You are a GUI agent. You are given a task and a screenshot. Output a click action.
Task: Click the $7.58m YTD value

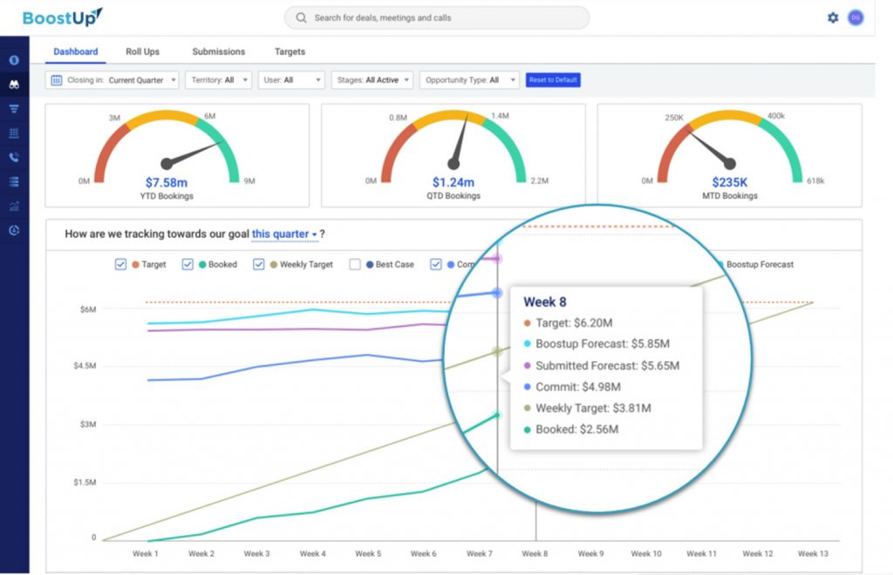(x=167, y=183)
